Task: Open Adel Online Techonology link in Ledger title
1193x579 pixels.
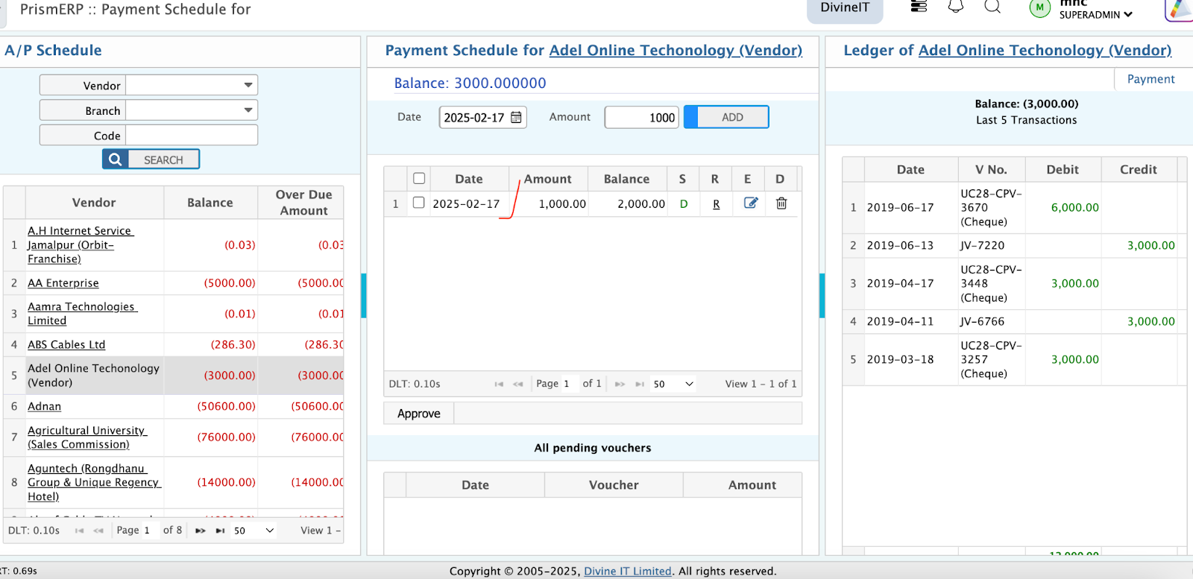Action: pos(1045,50)
